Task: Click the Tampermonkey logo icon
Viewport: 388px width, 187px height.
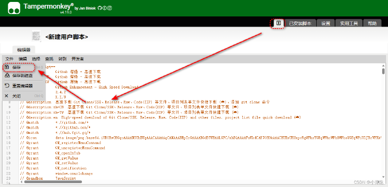Action: tap(14, 8)
